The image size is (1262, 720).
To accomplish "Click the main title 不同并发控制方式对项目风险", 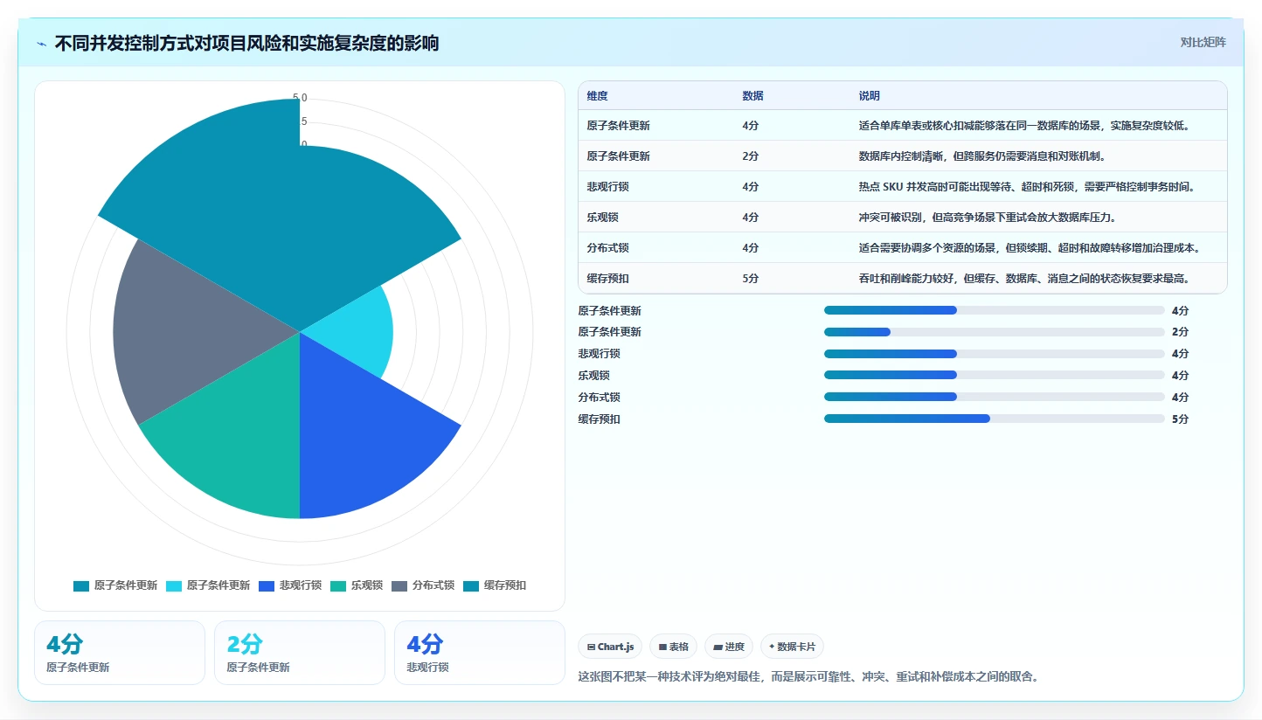I will 246,43.
